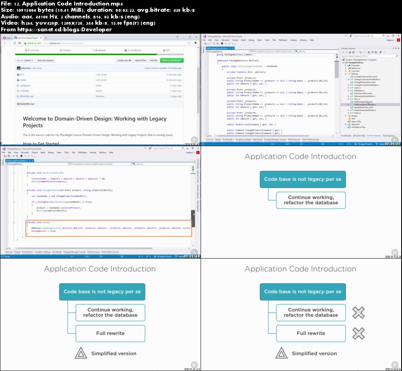Viewport: 402px width, 371px height.
Task: Open the 0 releases link
Action: [99, 50]
